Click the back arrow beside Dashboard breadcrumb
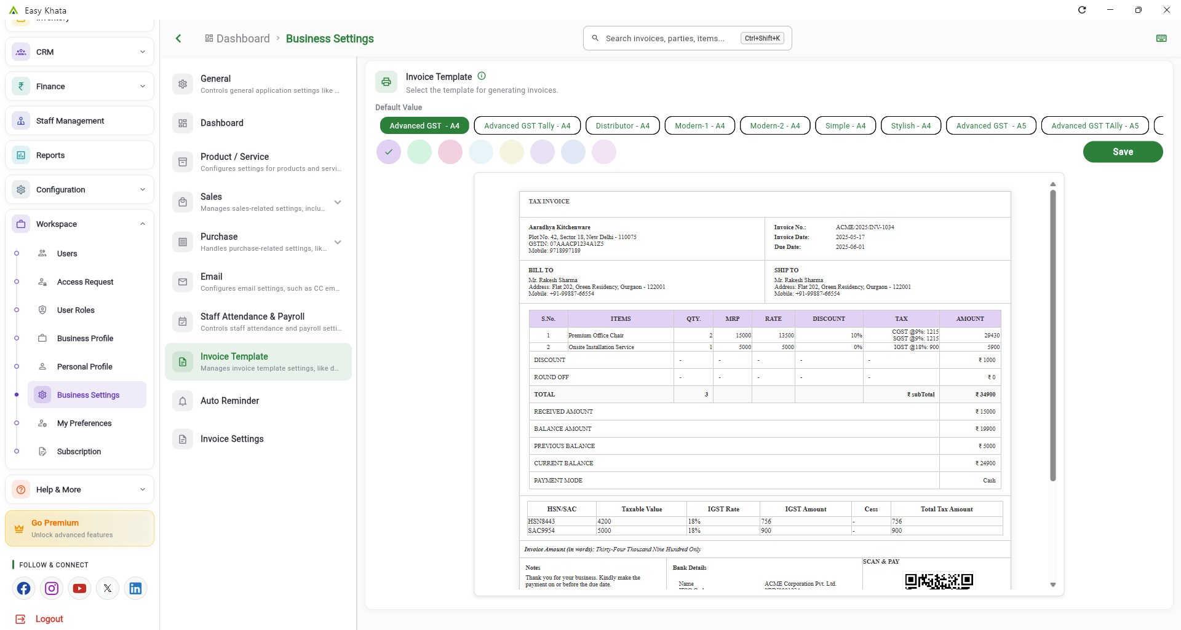This screenshot has height=630, width=1181. point(178,39)
